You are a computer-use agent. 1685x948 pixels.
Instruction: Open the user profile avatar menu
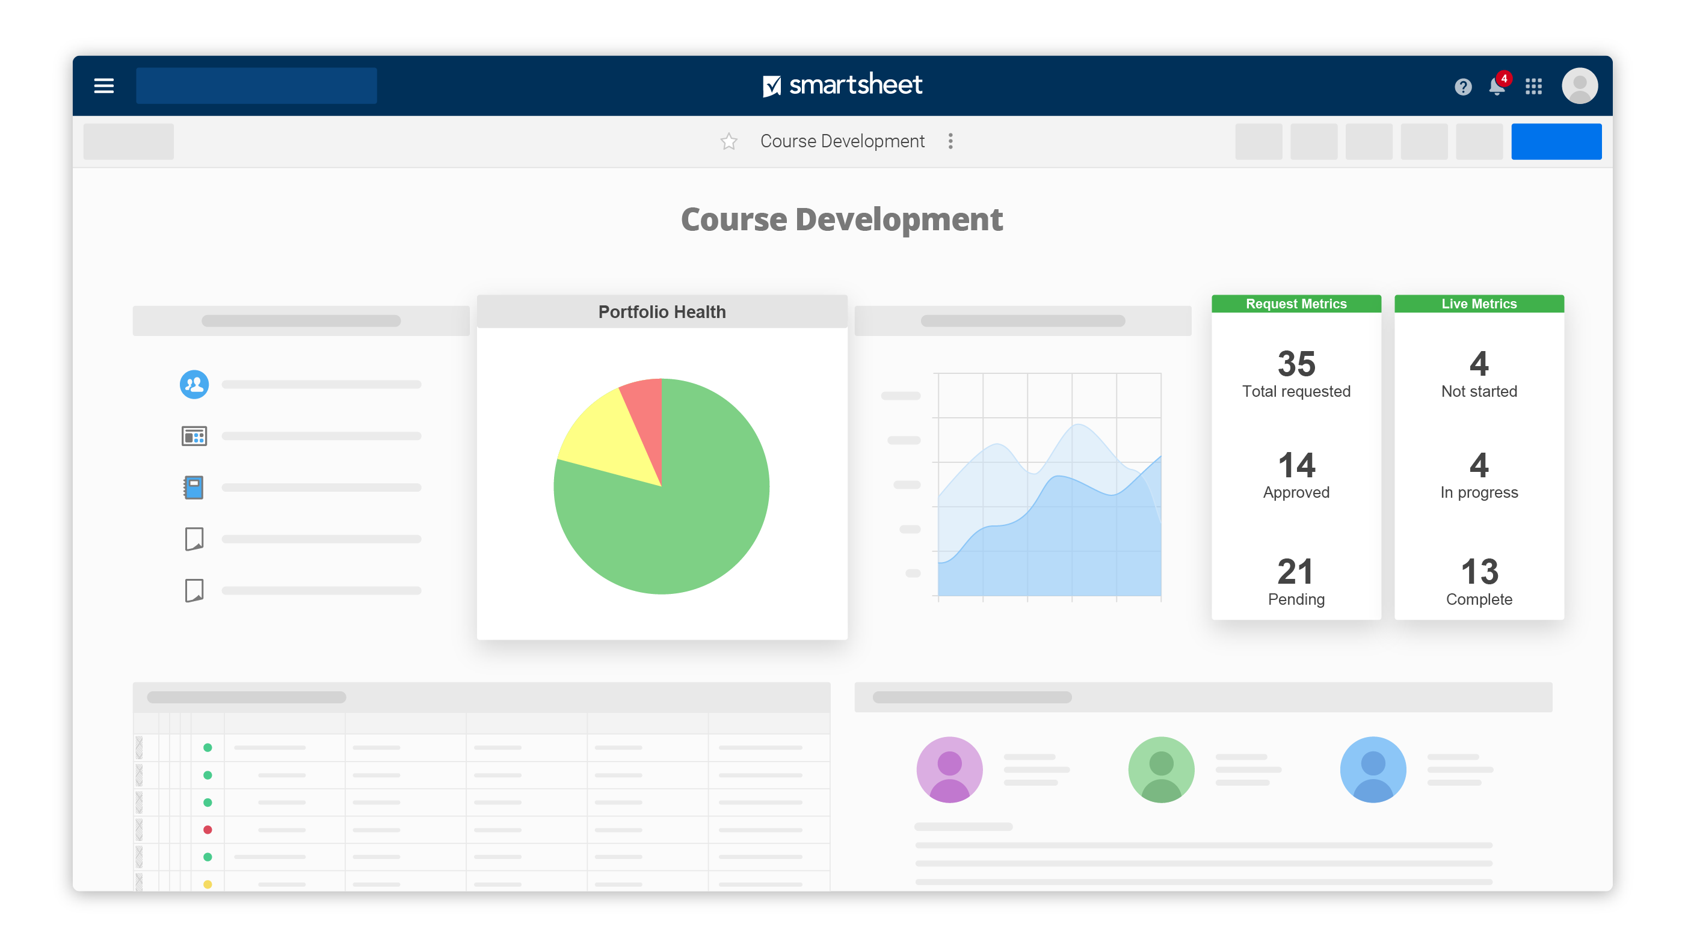point(1581,85)
